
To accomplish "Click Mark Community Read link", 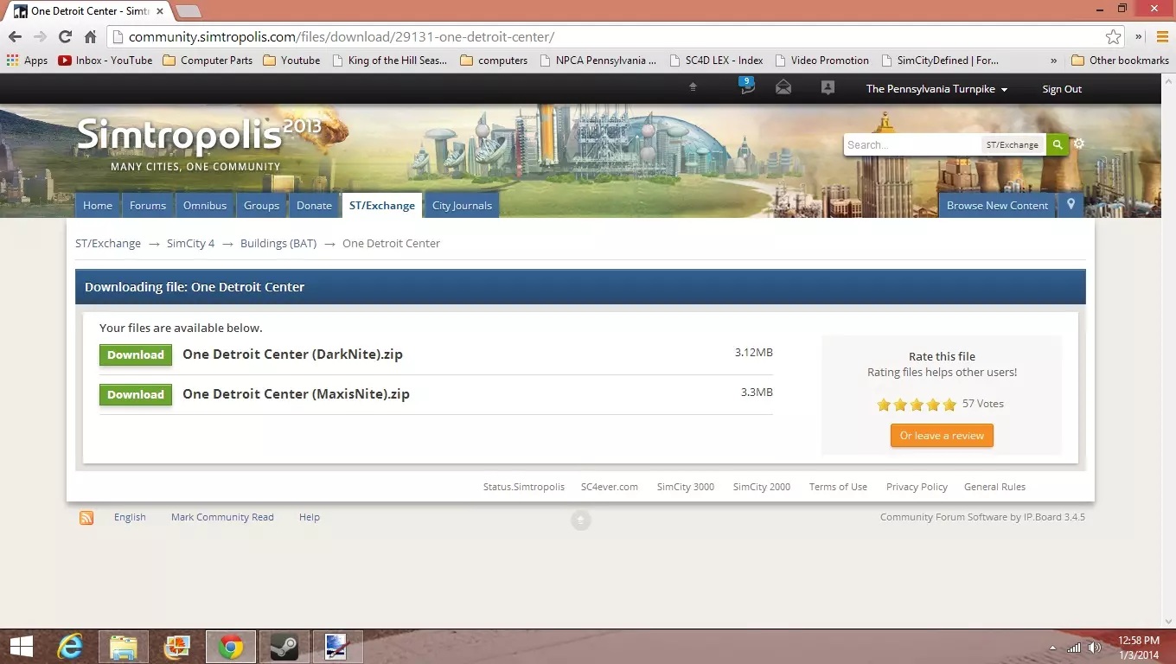I will (x=222, y=517).
